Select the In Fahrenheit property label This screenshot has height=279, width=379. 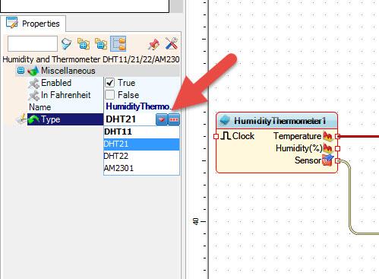65,95
